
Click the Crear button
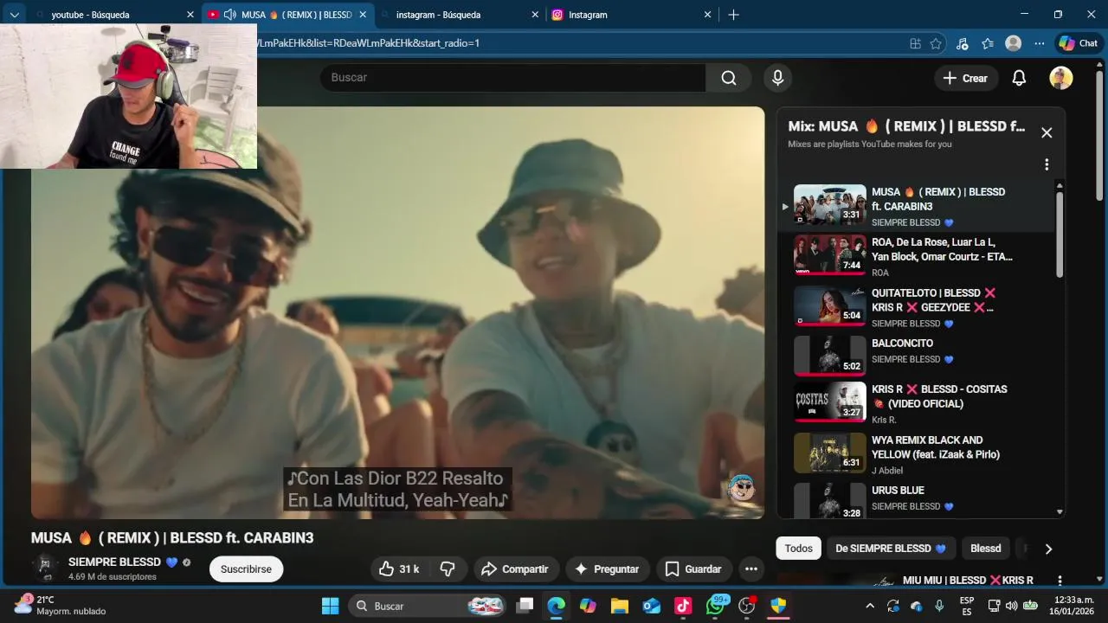965,78
